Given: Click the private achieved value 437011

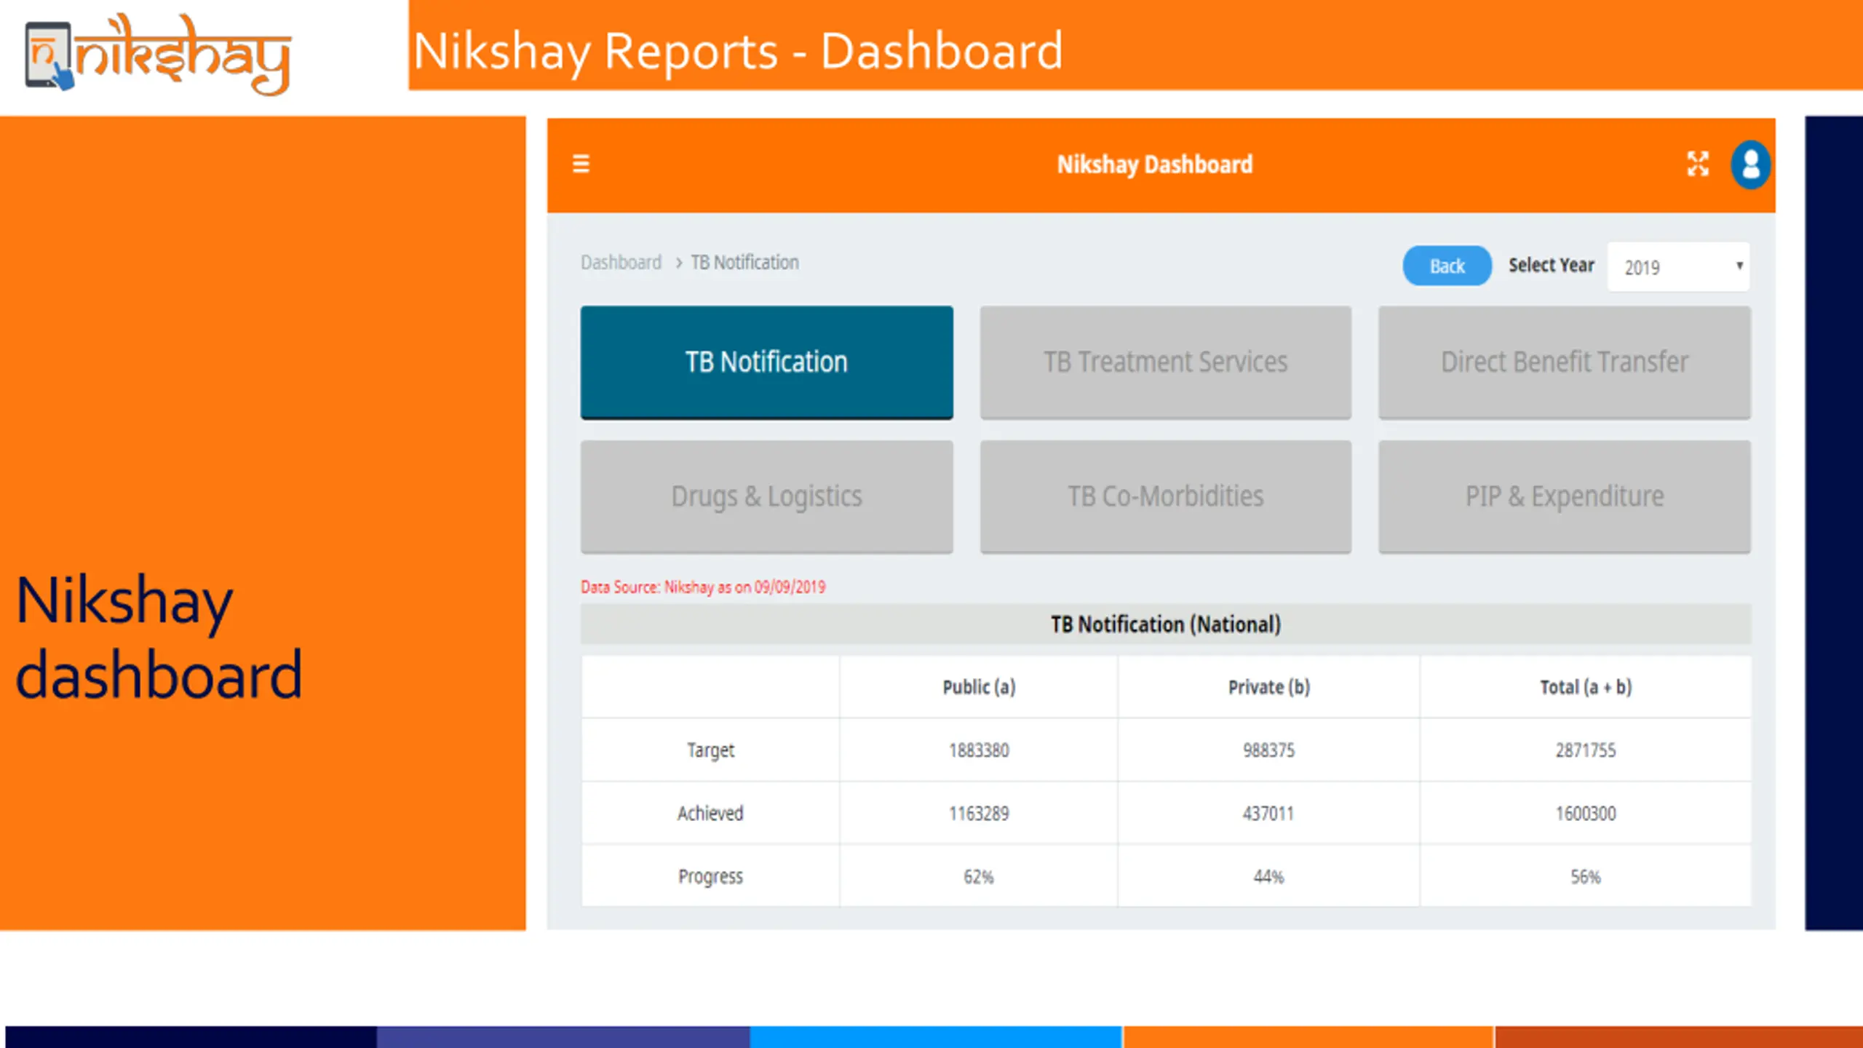Looking at the screenshot, I should pos(1268,813).
